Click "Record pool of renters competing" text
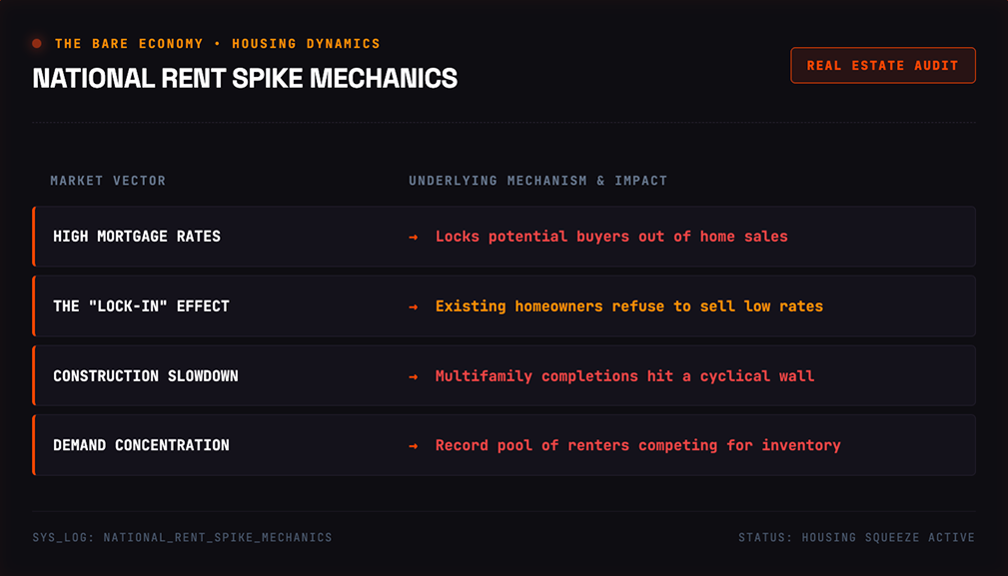This screenshot has height=576, width=1008. point(576,445)
